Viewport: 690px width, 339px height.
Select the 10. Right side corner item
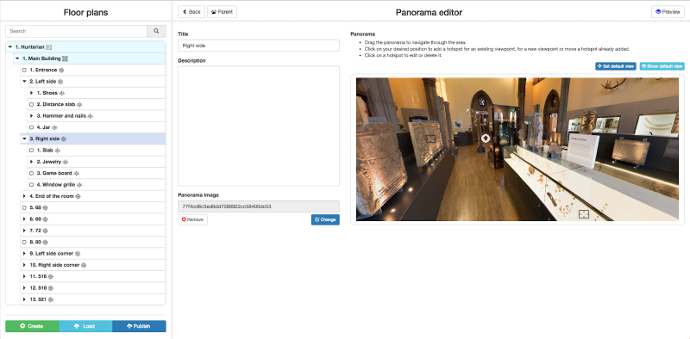[54, 265]
